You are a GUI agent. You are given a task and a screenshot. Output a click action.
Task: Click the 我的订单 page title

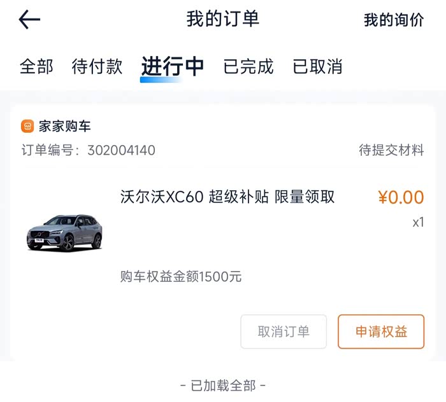[223, 19]
